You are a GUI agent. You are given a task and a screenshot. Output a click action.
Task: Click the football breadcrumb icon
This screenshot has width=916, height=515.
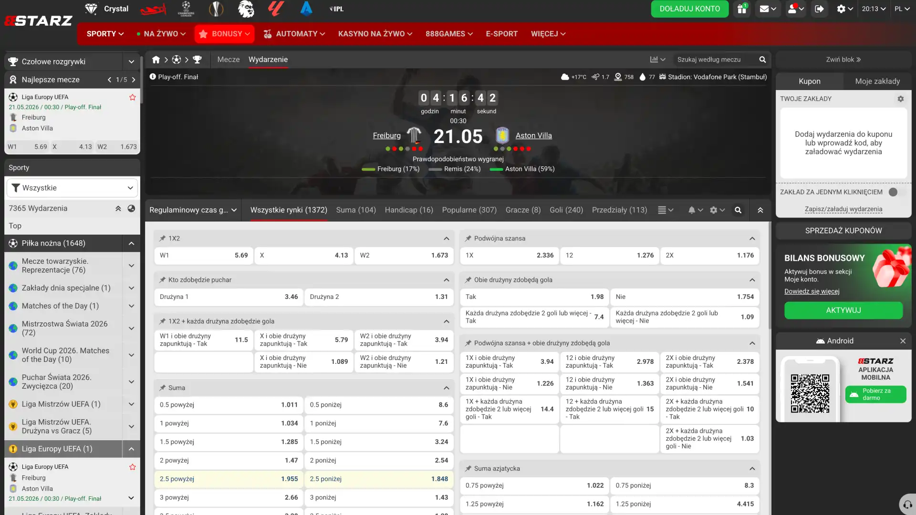pyautogui.click(x=177, y=60)
